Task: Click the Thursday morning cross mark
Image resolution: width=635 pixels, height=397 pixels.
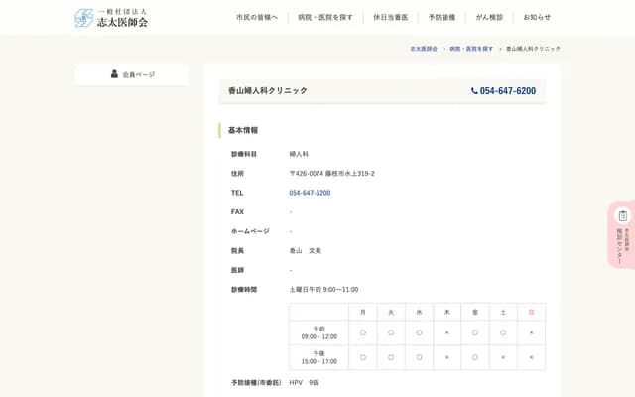Action: (447, 333)
